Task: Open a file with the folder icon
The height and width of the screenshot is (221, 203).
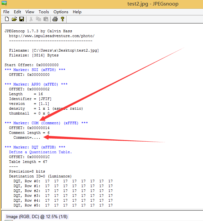Action: coord(14,19)
